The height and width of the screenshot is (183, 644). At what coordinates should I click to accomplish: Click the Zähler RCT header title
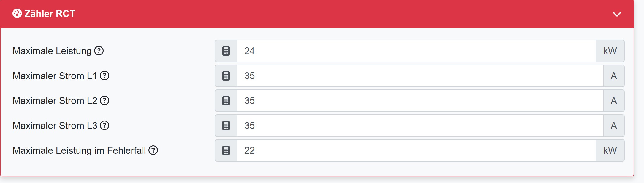tap(50, 14)
